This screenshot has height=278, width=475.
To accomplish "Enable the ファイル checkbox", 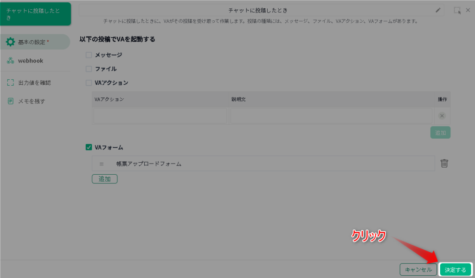I will pyautogui.click(x=89, y=69).
